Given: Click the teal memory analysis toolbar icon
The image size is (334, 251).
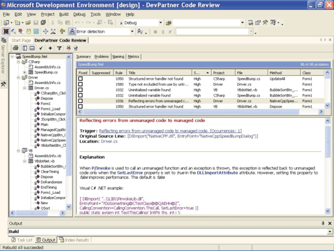Looking at the screenshot, I should 36,31.
